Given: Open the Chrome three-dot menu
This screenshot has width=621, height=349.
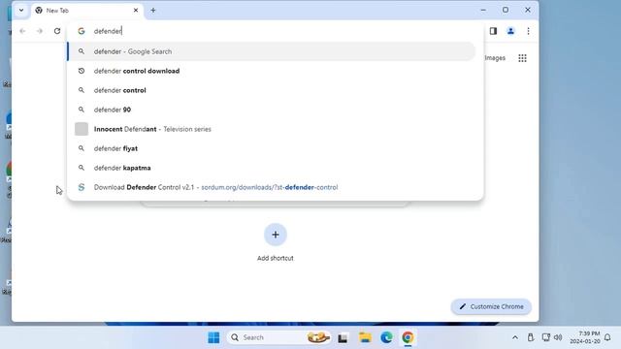Looking at the screenshot, I should point(528,31).
